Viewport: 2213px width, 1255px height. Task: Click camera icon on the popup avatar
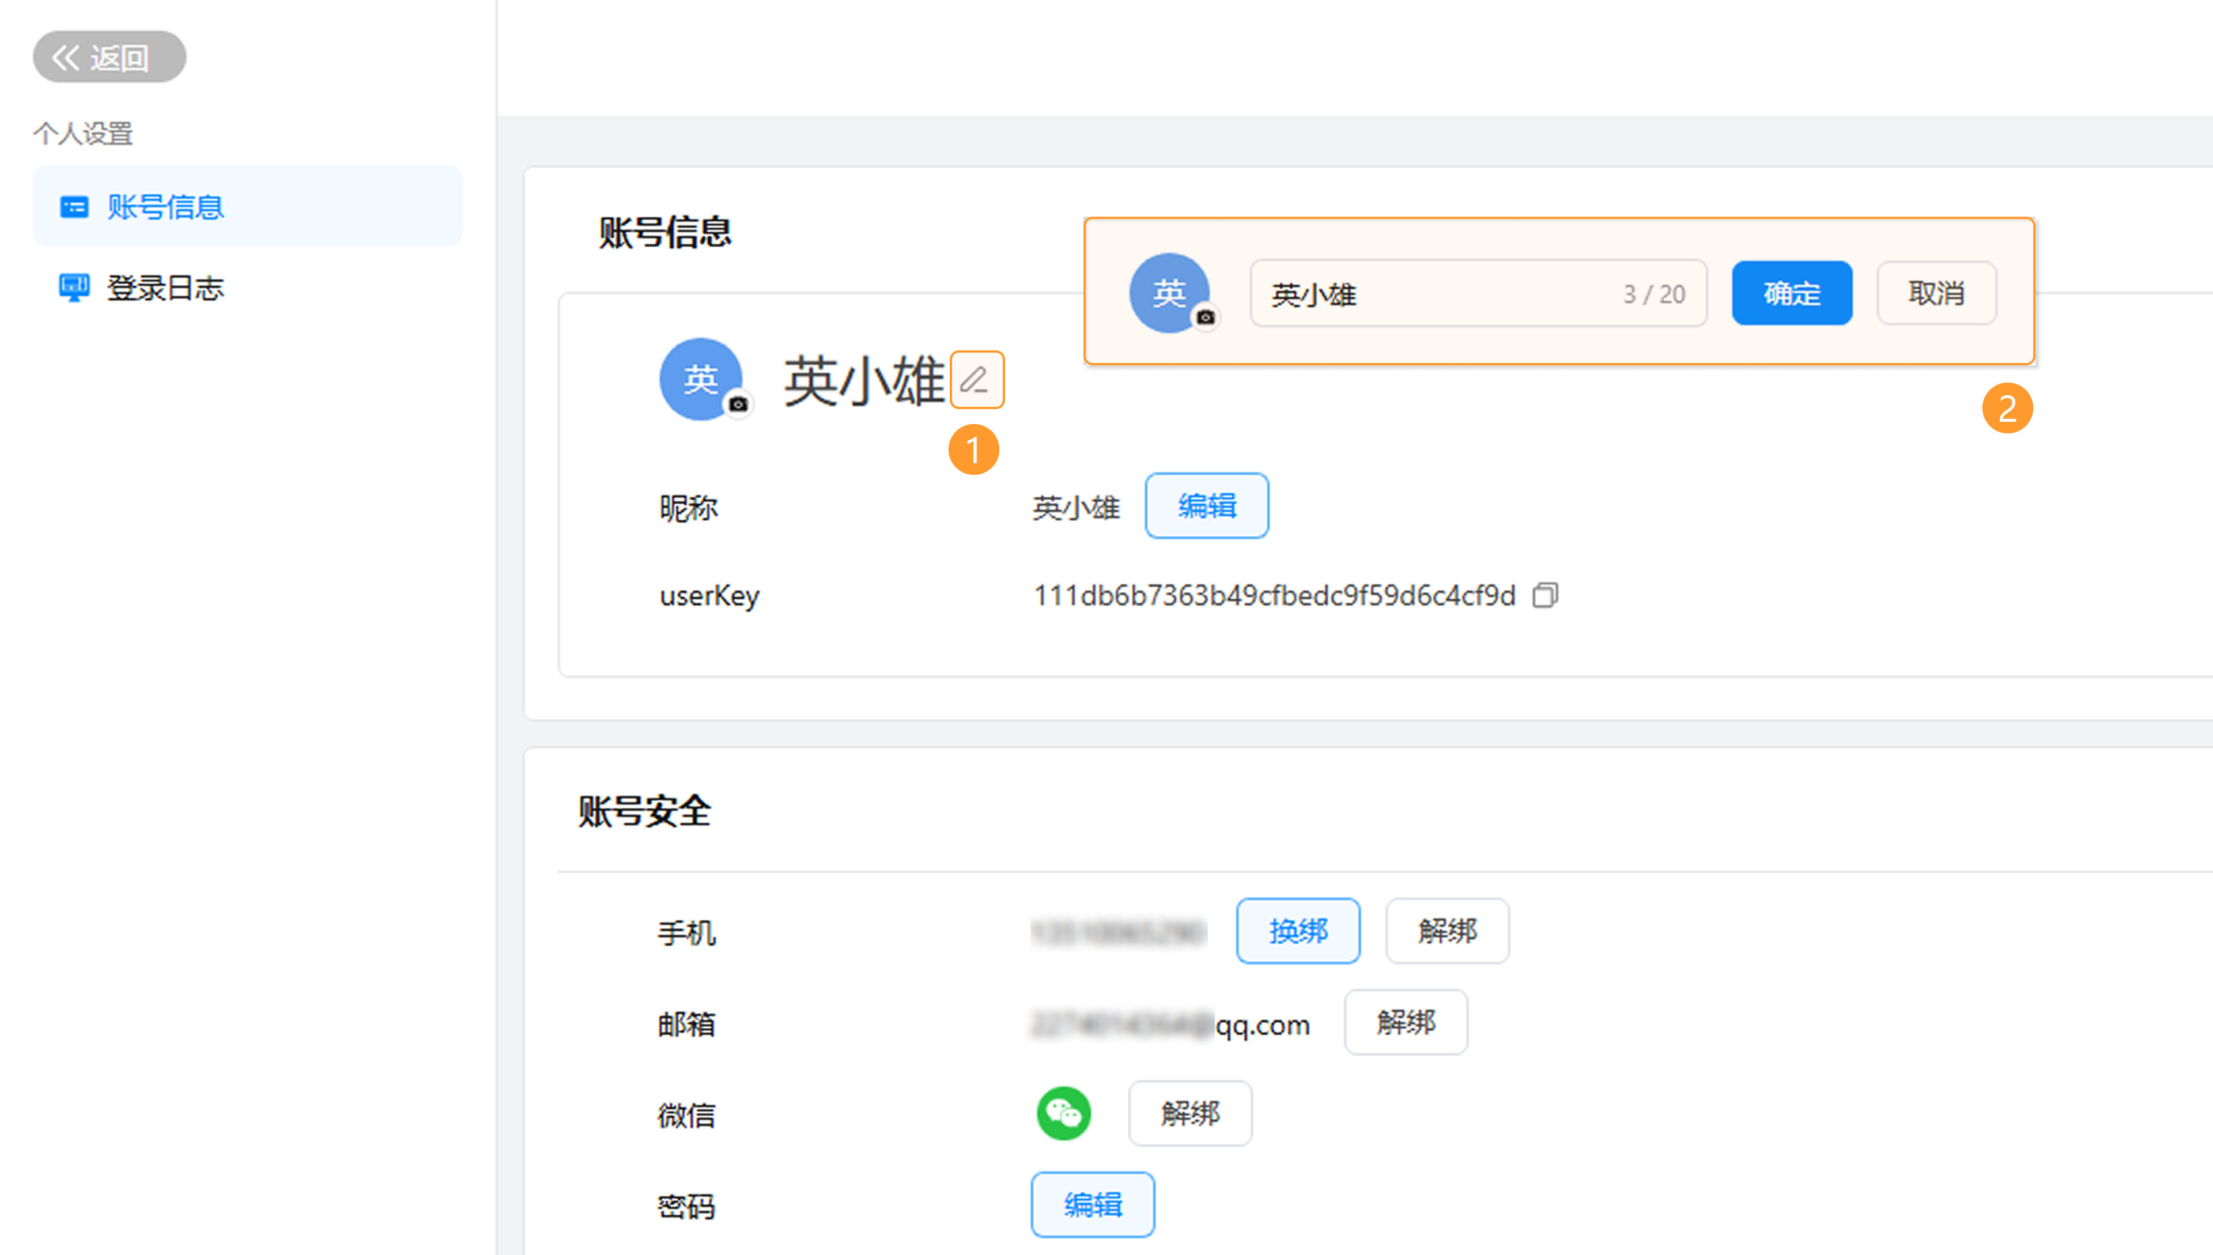click(1206, 317)
